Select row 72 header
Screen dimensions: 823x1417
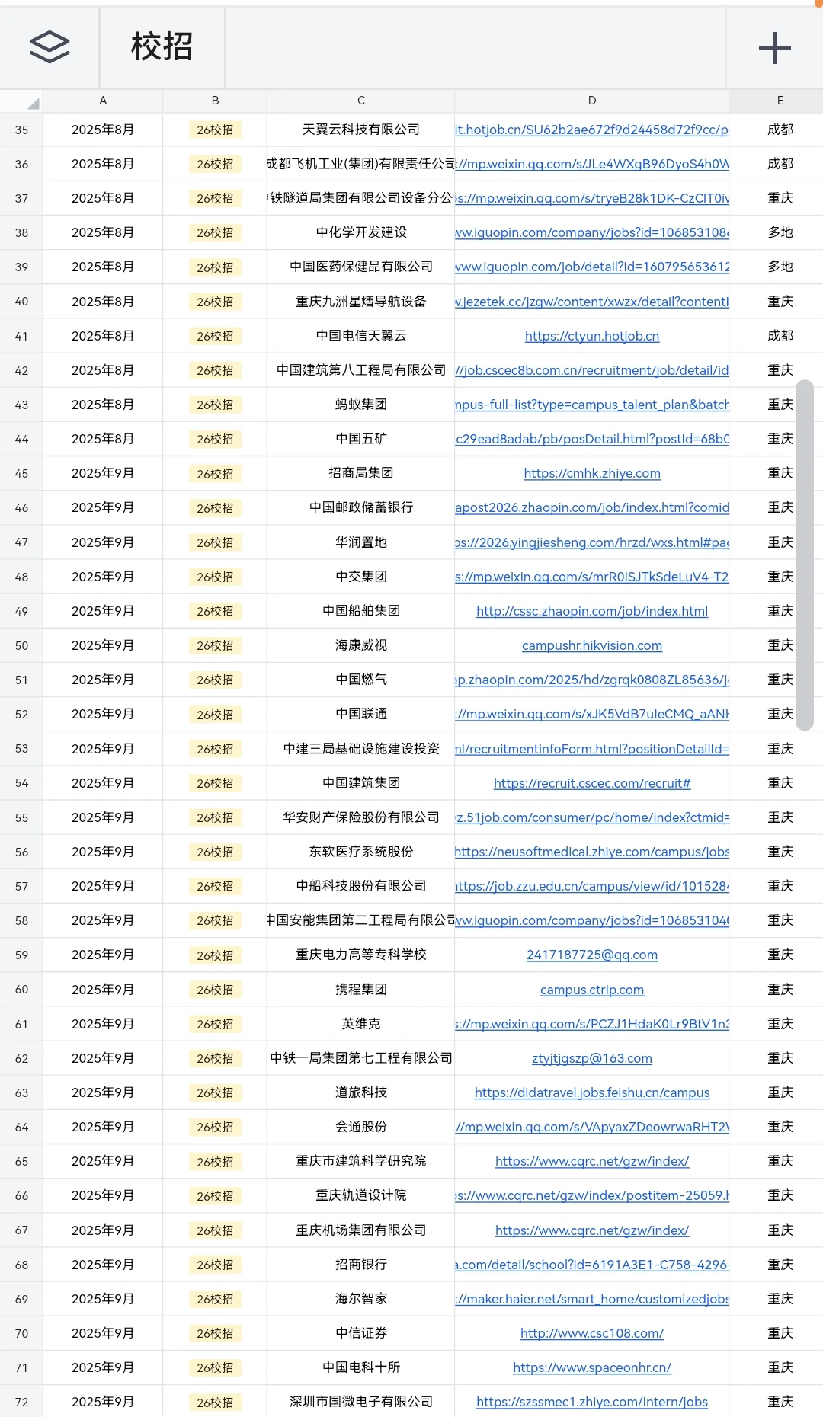[x=21, y=1402]
